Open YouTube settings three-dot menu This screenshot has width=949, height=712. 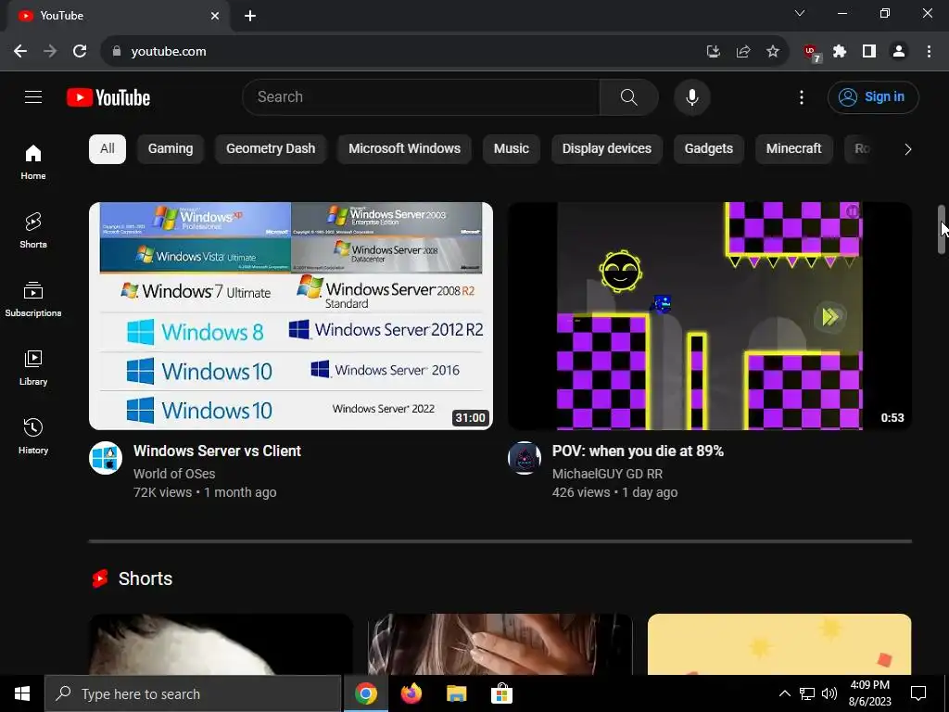[802, 96]
